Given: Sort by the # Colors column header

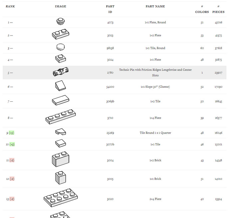Looking at the screenshot, I should [x=202, y=9].
